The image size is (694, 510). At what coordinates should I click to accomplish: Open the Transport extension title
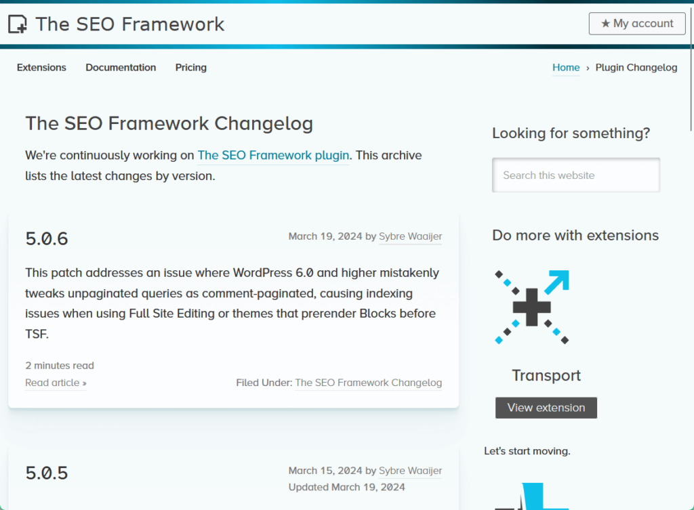pos(546,375)
